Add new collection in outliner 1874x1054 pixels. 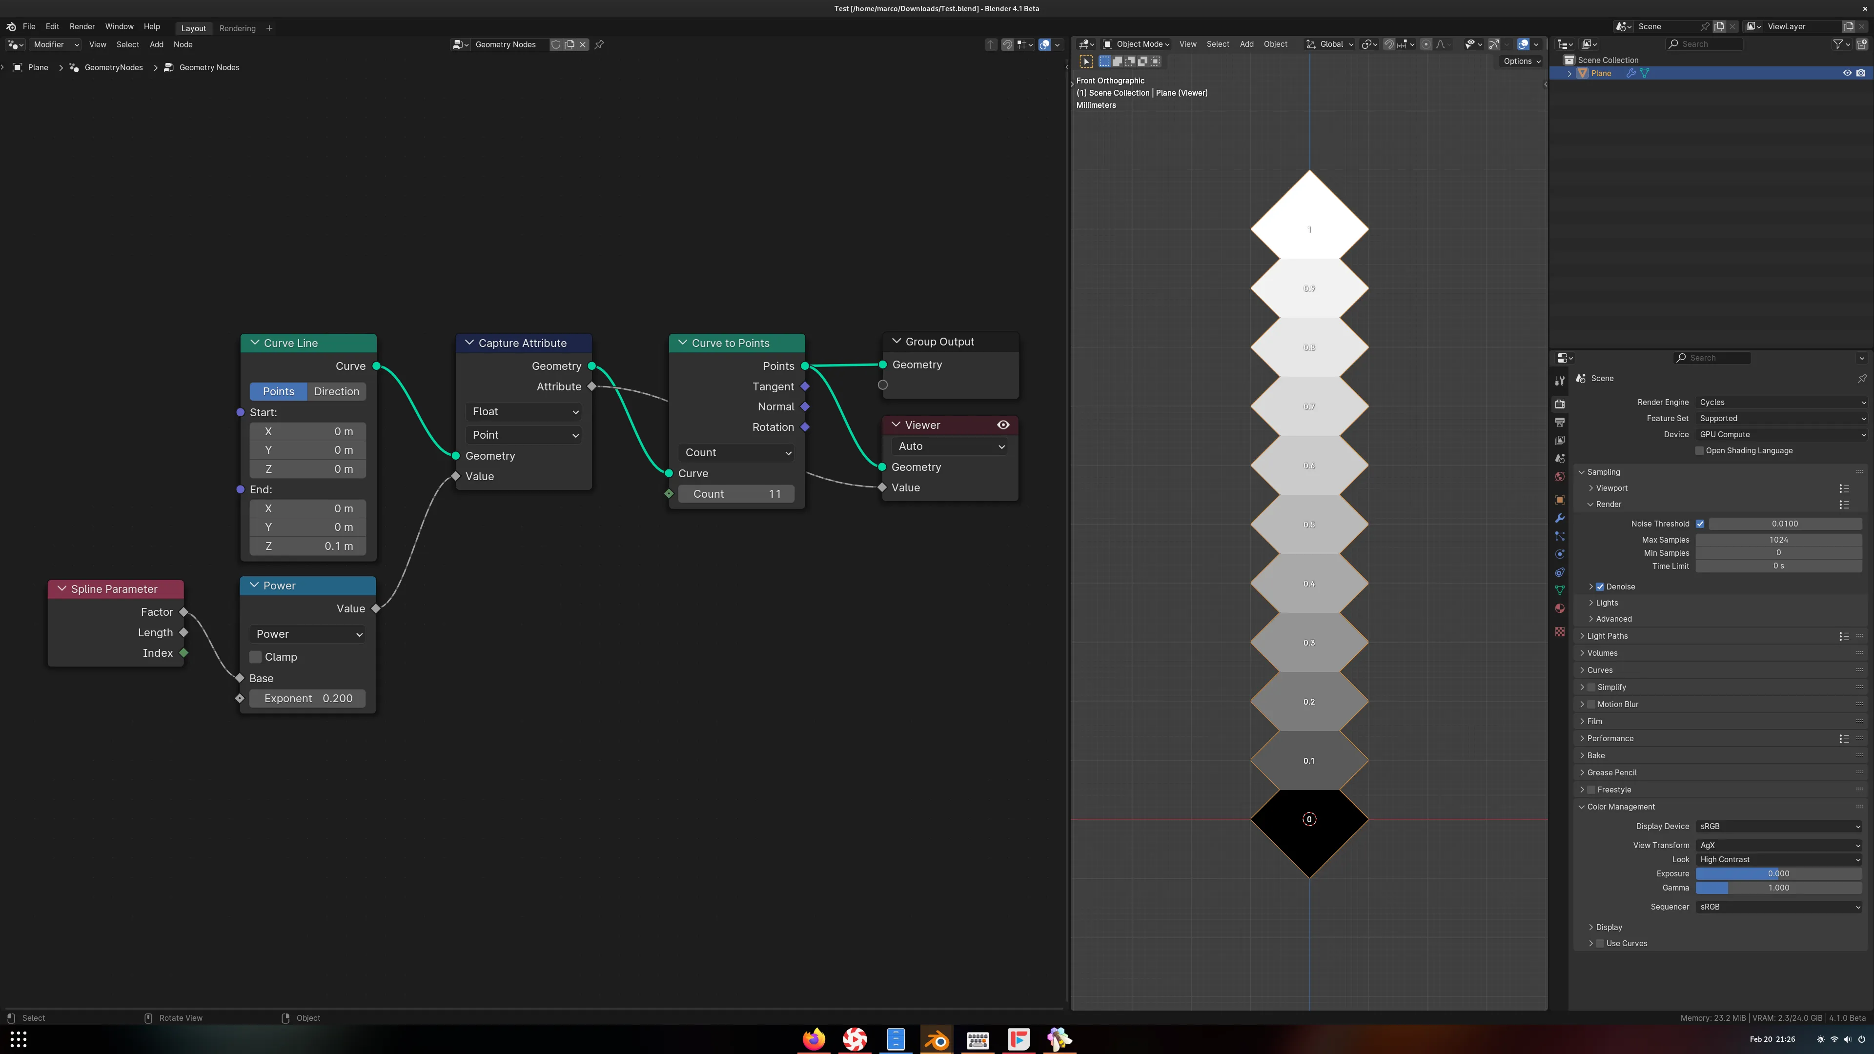click(x=1862, y=44)
